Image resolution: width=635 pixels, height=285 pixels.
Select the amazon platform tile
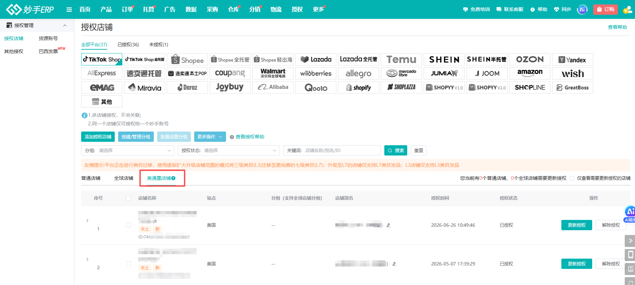click(x=530, y=73)
